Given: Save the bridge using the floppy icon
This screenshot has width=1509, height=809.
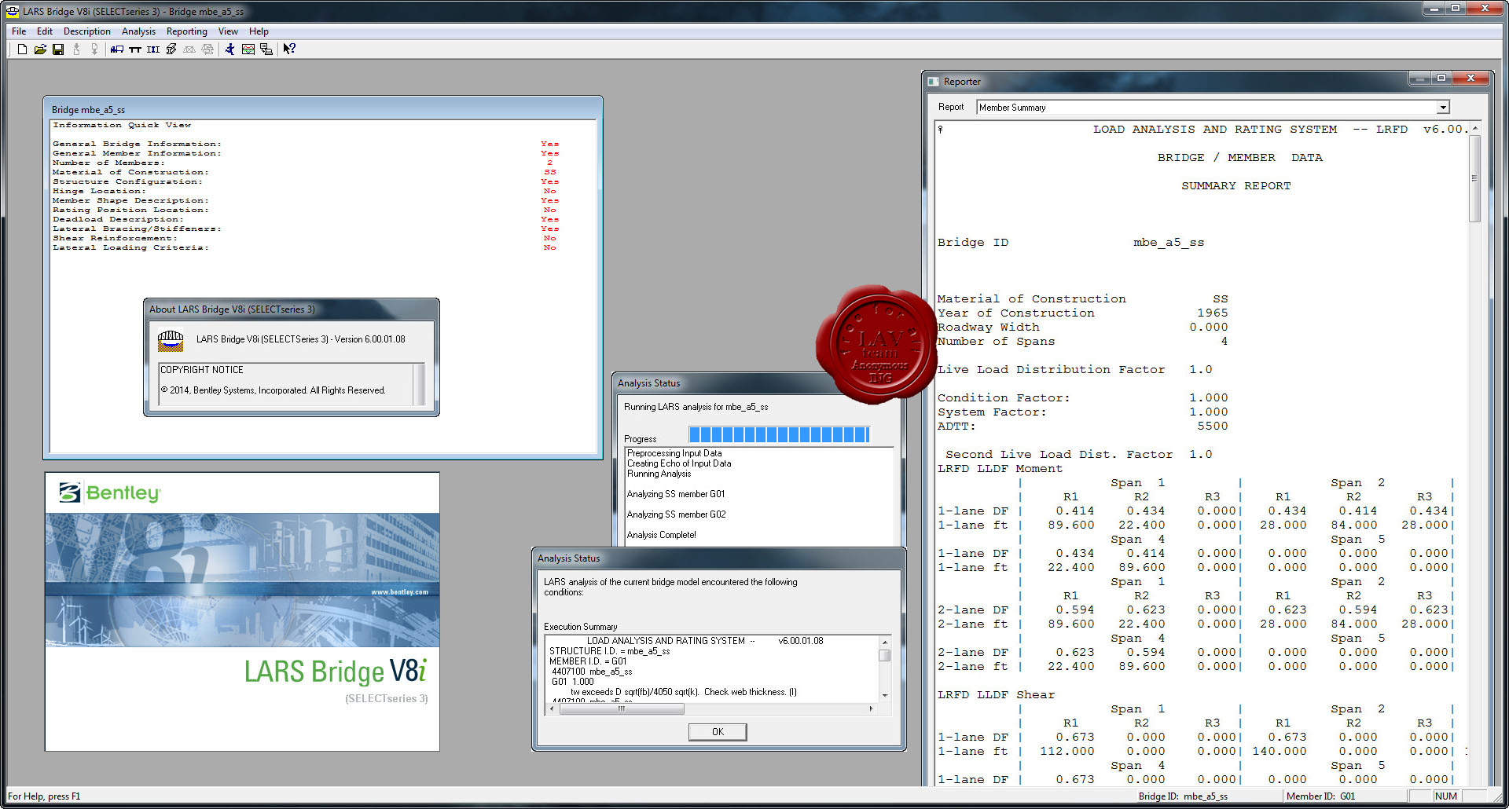Looking at the screenshot, I should [x=58, y=49].
